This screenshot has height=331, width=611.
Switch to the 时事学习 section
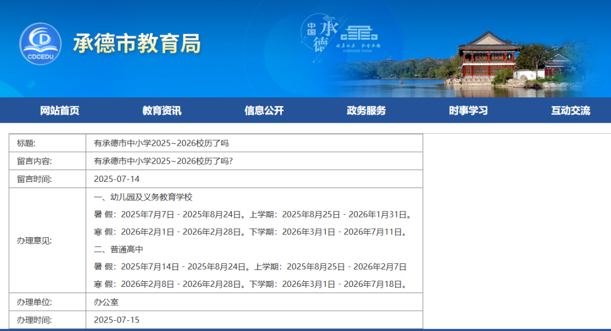coord(468,111)
